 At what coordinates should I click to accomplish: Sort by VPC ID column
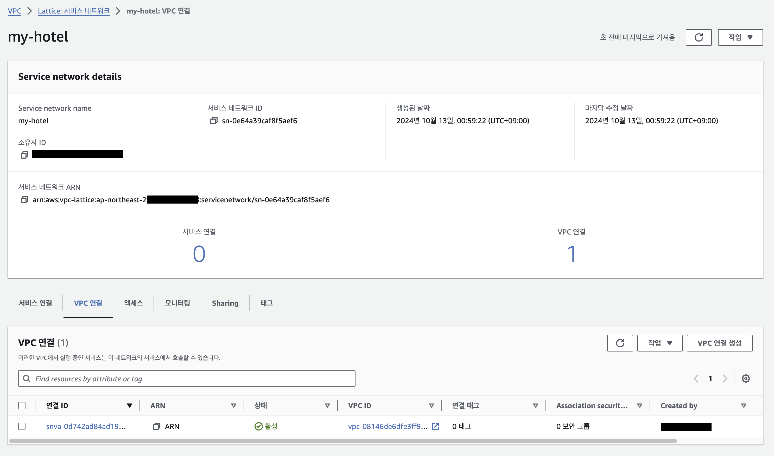tap(432, 406)
